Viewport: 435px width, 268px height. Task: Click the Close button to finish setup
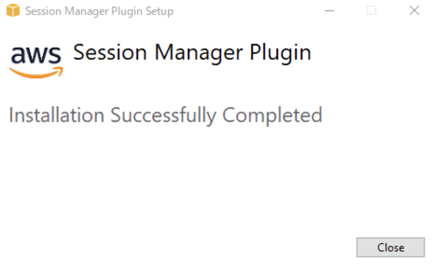coord(390,247)
